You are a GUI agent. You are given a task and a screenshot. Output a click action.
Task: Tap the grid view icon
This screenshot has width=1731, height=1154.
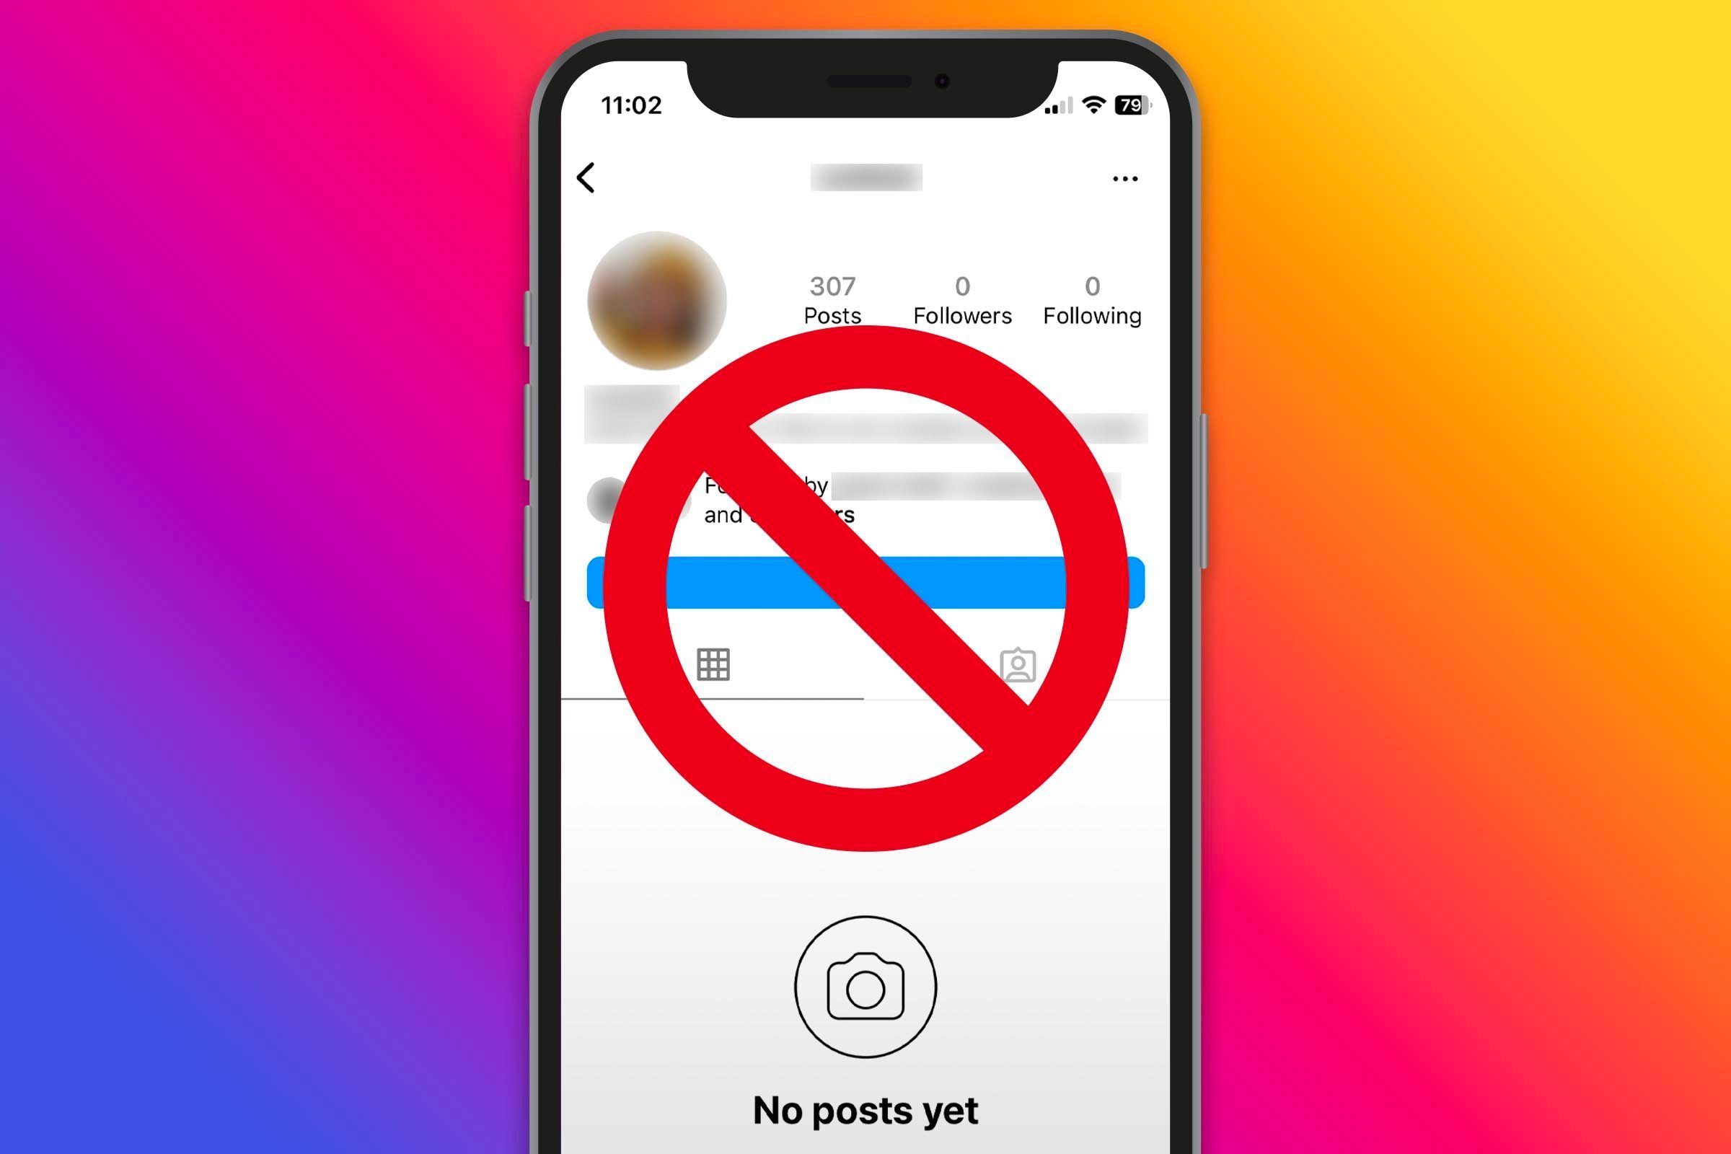pos(713,666)
